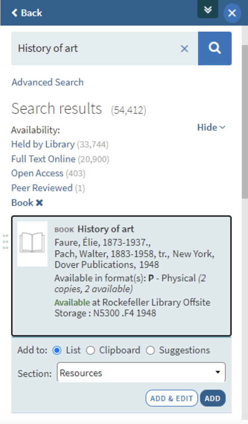
Task: Click the Back arrow icon
Action: click(x=14, y=13)
